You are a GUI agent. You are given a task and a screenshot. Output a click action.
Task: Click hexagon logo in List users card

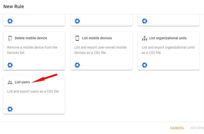point(10,109)
